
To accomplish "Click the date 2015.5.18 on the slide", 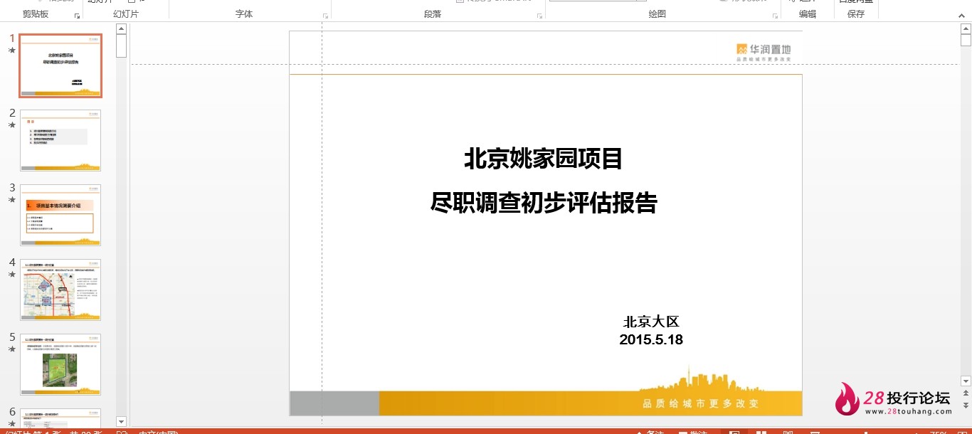I will pos(651,340).
